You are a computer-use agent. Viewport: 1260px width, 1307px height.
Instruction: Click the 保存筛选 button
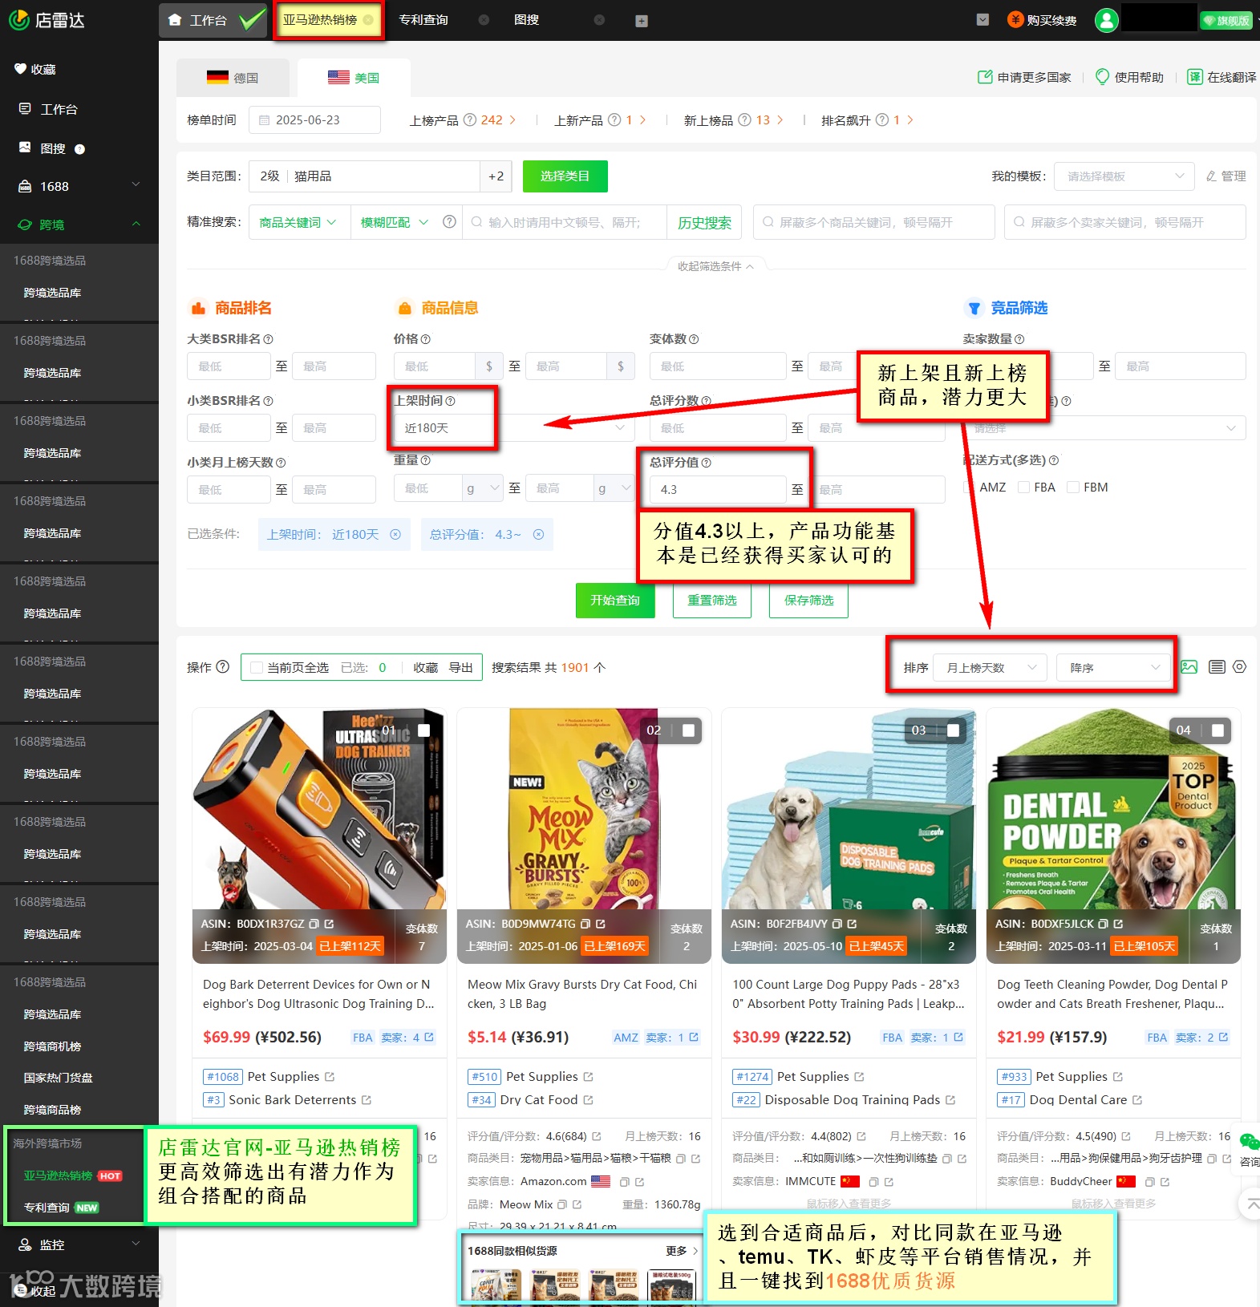tap(809, 601)
